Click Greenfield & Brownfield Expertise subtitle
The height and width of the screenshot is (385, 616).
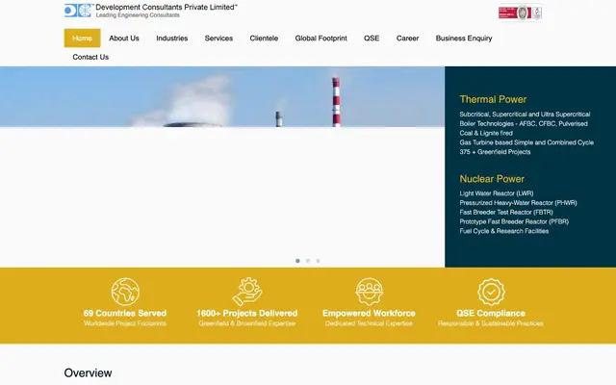(x=247, y=323)
